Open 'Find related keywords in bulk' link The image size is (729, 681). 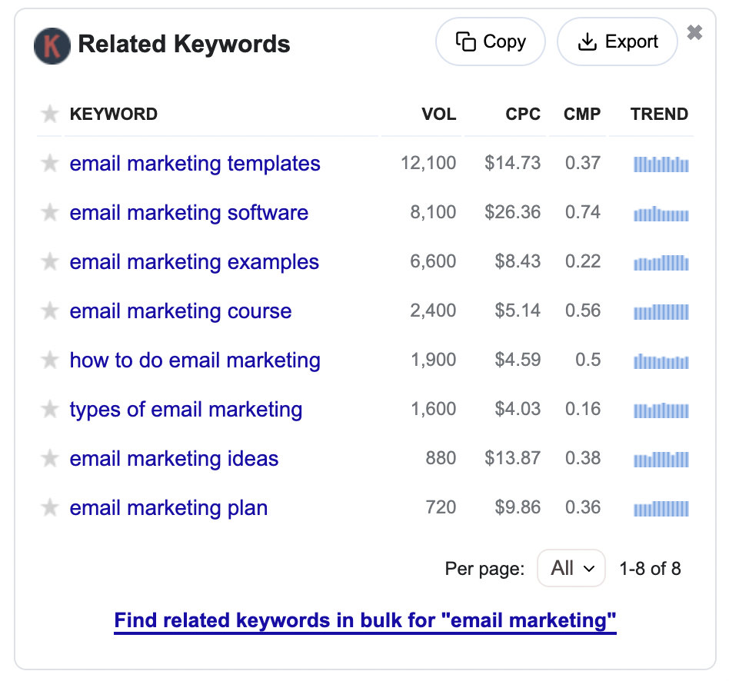pos(365,620)
